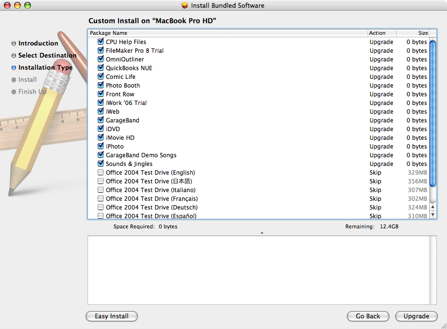Enable Office 2004 Test Drive (English) checkbox

(100, 172)
